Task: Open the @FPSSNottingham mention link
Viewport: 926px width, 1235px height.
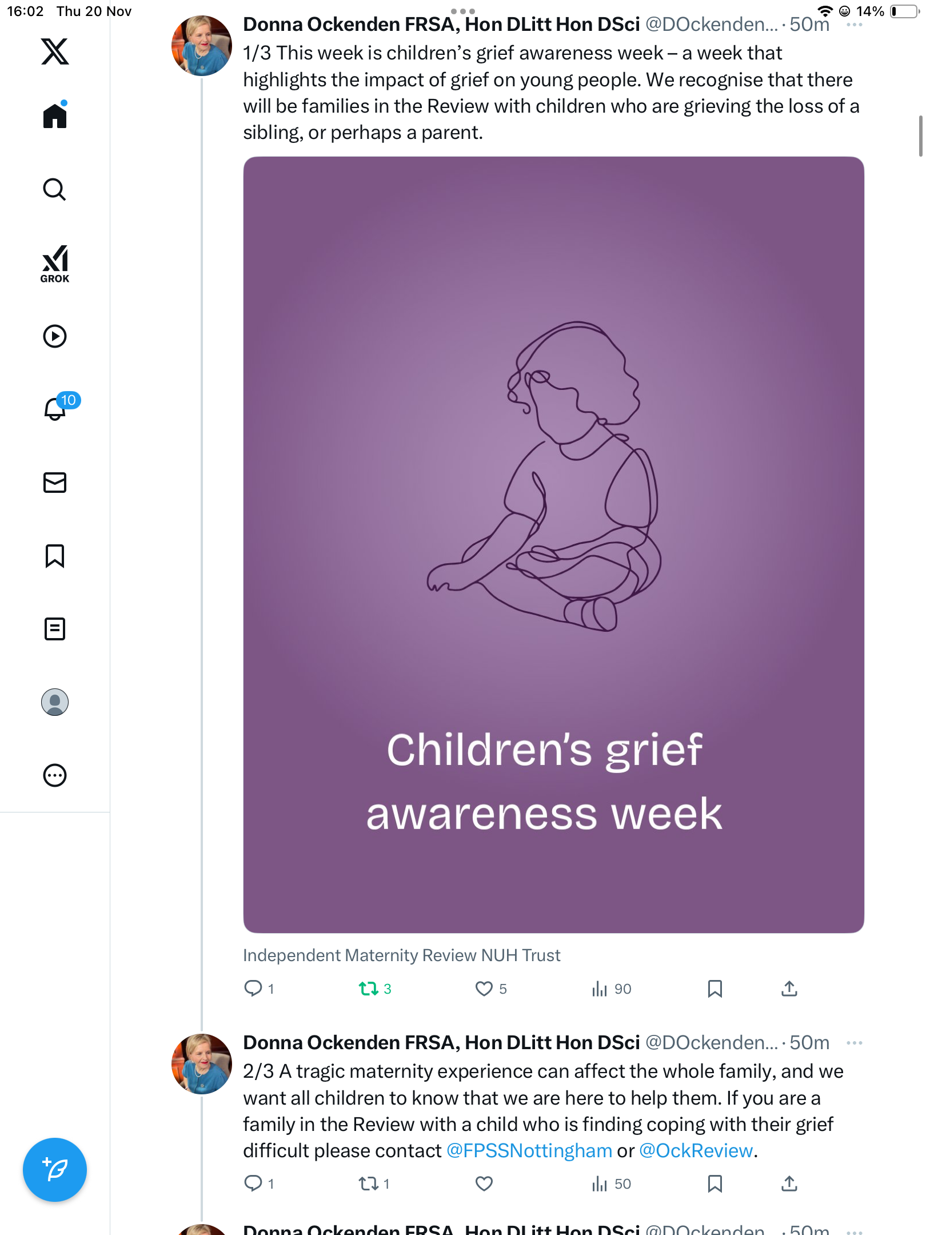Action: point(529,1150)
